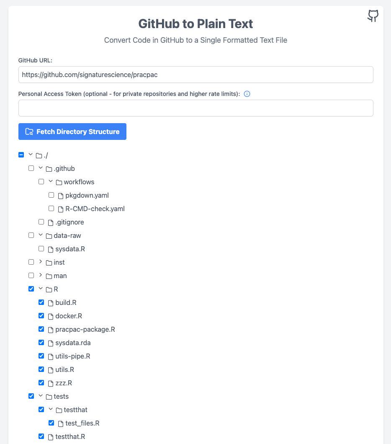Click inside the GitHub URL input field
Viewport: 391px width, 444px height.
pos(195,75)
